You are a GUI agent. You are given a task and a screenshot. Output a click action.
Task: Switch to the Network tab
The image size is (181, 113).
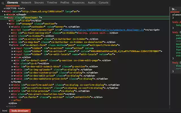(x=26, y=3)
